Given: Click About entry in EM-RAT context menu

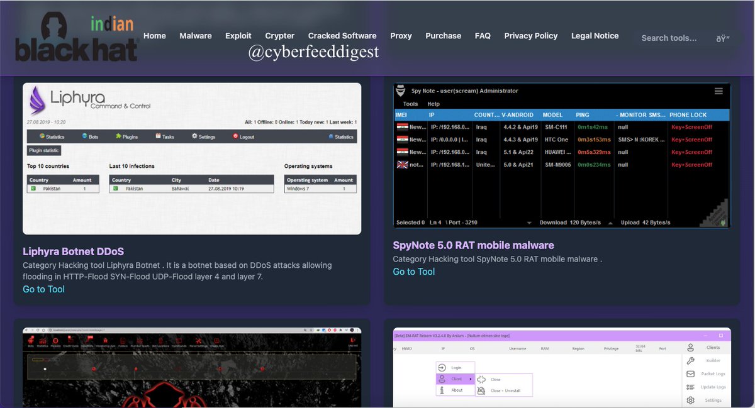Looking at the screenshot, I should (x=456, y=390).
